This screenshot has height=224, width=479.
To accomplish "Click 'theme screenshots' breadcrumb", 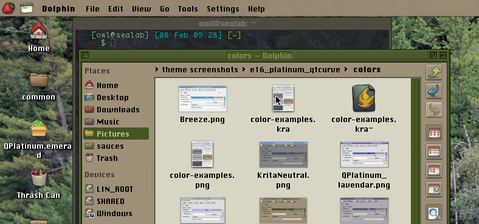I will [x=200, y=70].
